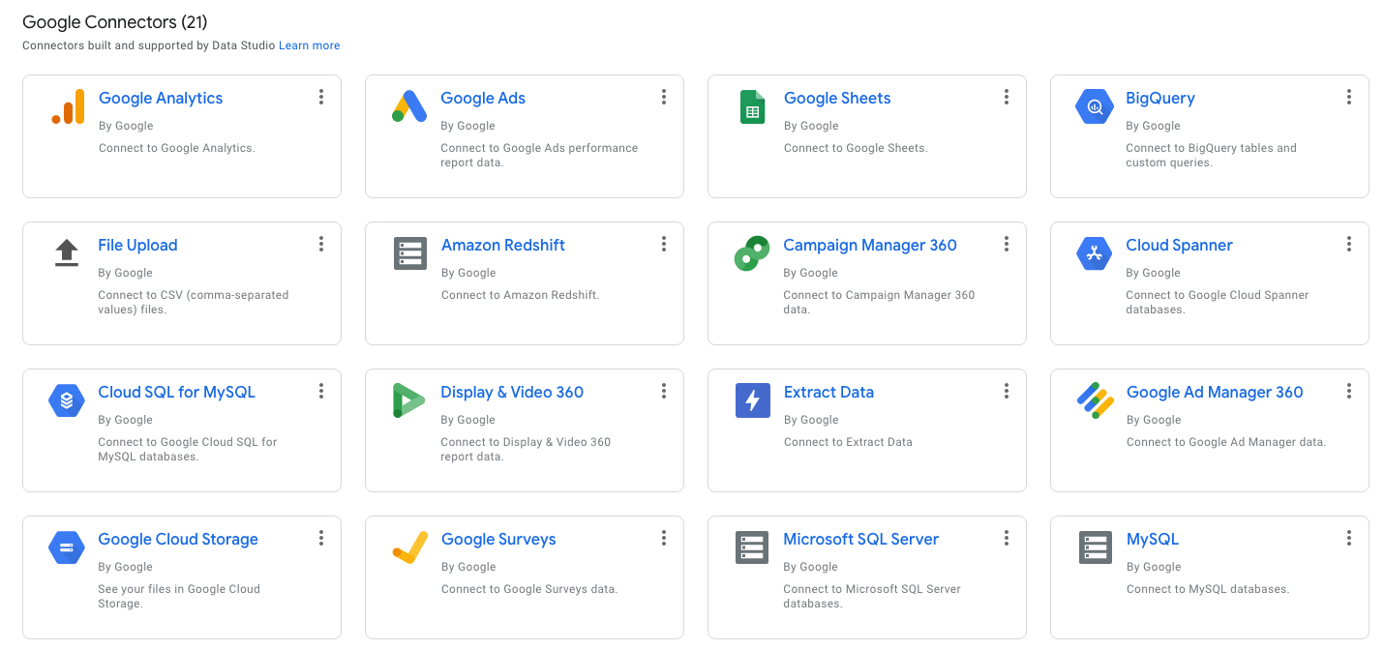This screenshot has height=650, width=1385.
Task: Click 'Connect to Google Ads performance report data.' text
Action: coord(539,156)
